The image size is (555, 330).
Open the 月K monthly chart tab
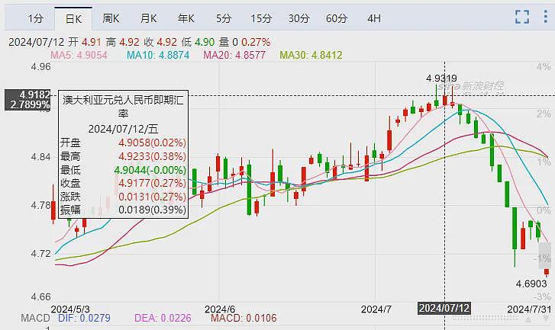point(148,18)
